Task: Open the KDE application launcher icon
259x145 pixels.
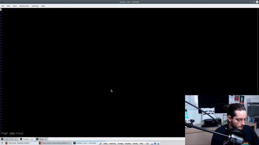Action: [2, 143]
